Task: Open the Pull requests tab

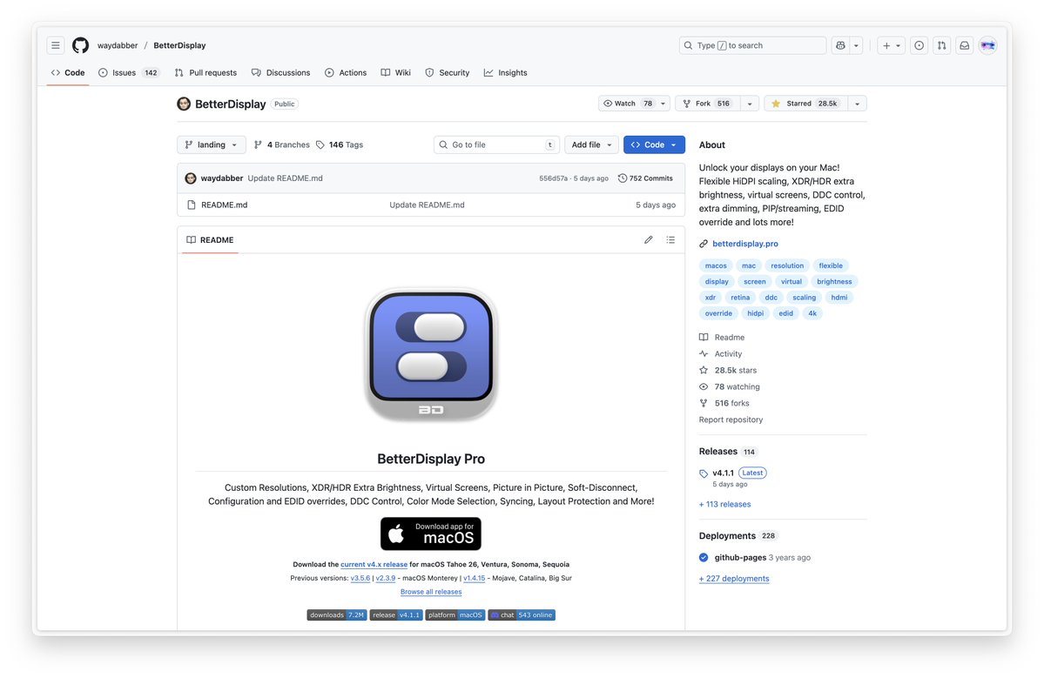Action: [205, 72]
